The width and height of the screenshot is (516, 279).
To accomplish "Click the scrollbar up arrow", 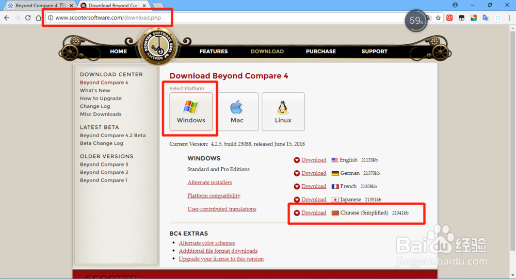I will 512,29.
